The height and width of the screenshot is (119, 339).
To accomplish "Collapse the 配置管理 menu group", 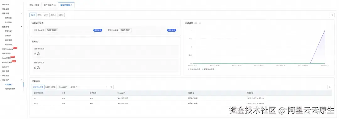I will pos(21,27).
